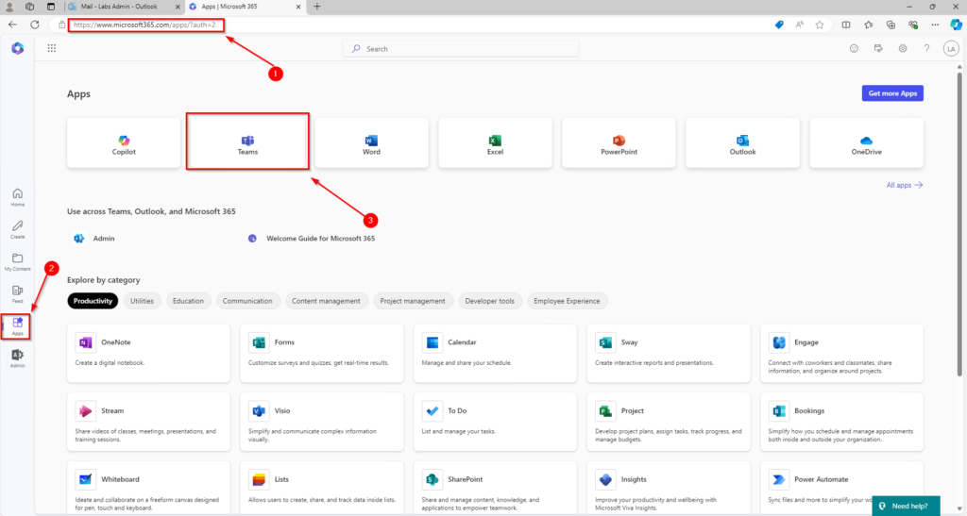
Task: Open Admin in the left sidebar
Action: coord(17,358)
